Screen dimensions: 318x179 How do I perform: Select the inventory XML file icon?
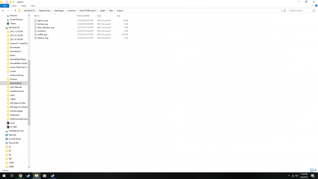point(35,31)
